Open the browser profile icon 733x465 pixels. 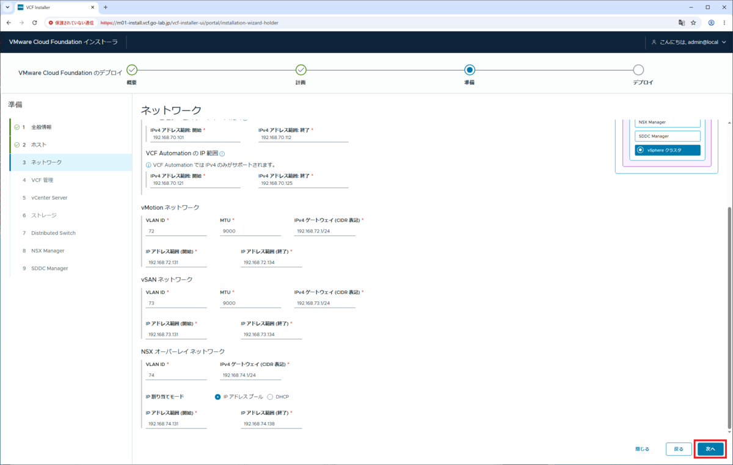click(x=712, y=23)
